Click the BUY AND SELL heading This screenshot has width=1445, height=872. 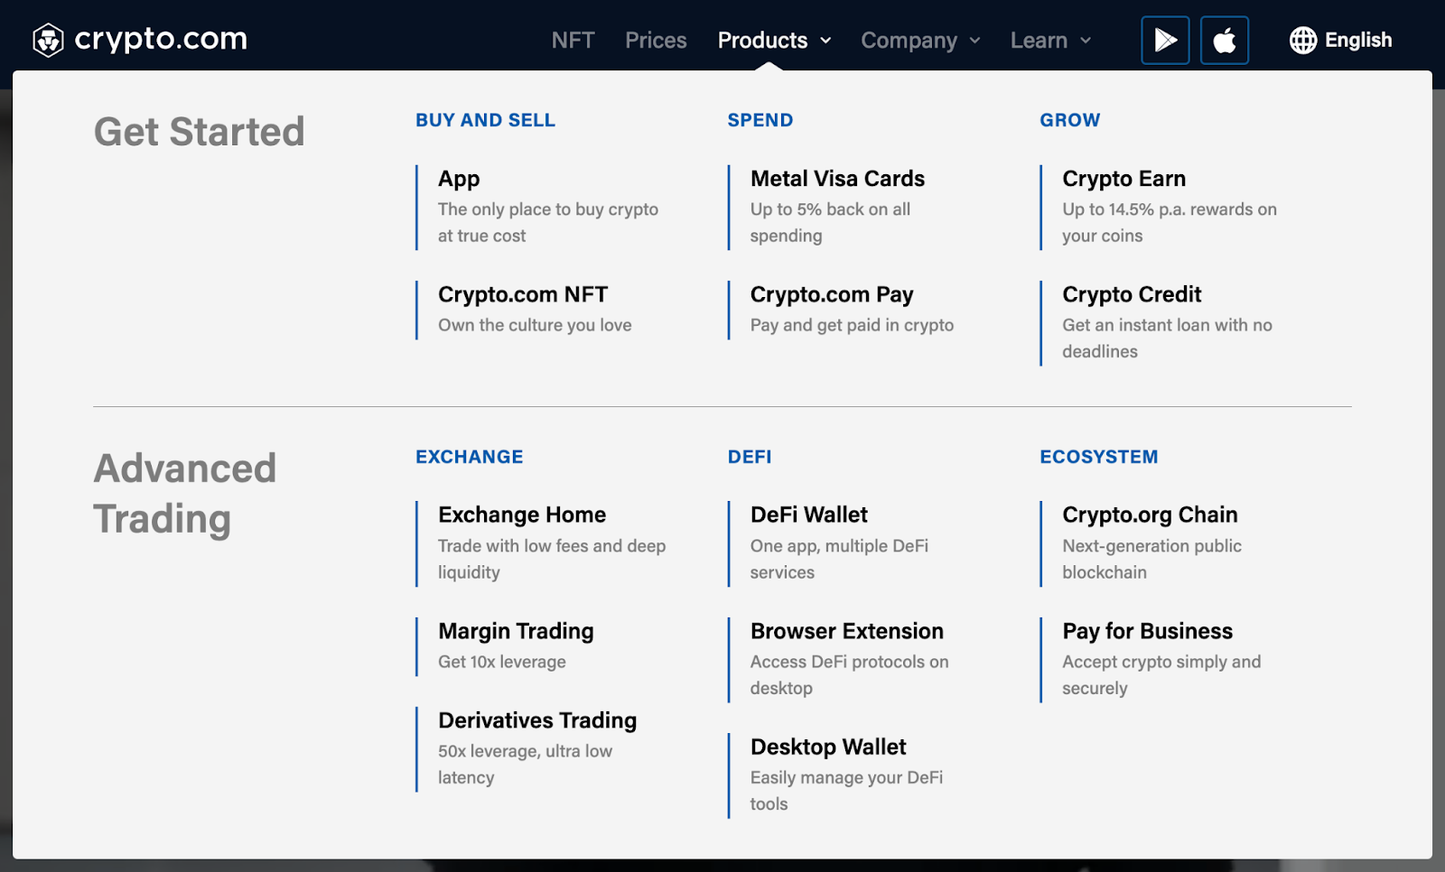[485, 120]
